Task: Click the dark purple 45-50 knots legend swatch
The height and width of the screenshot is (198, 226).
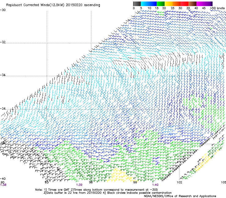Action: (208, 4)
